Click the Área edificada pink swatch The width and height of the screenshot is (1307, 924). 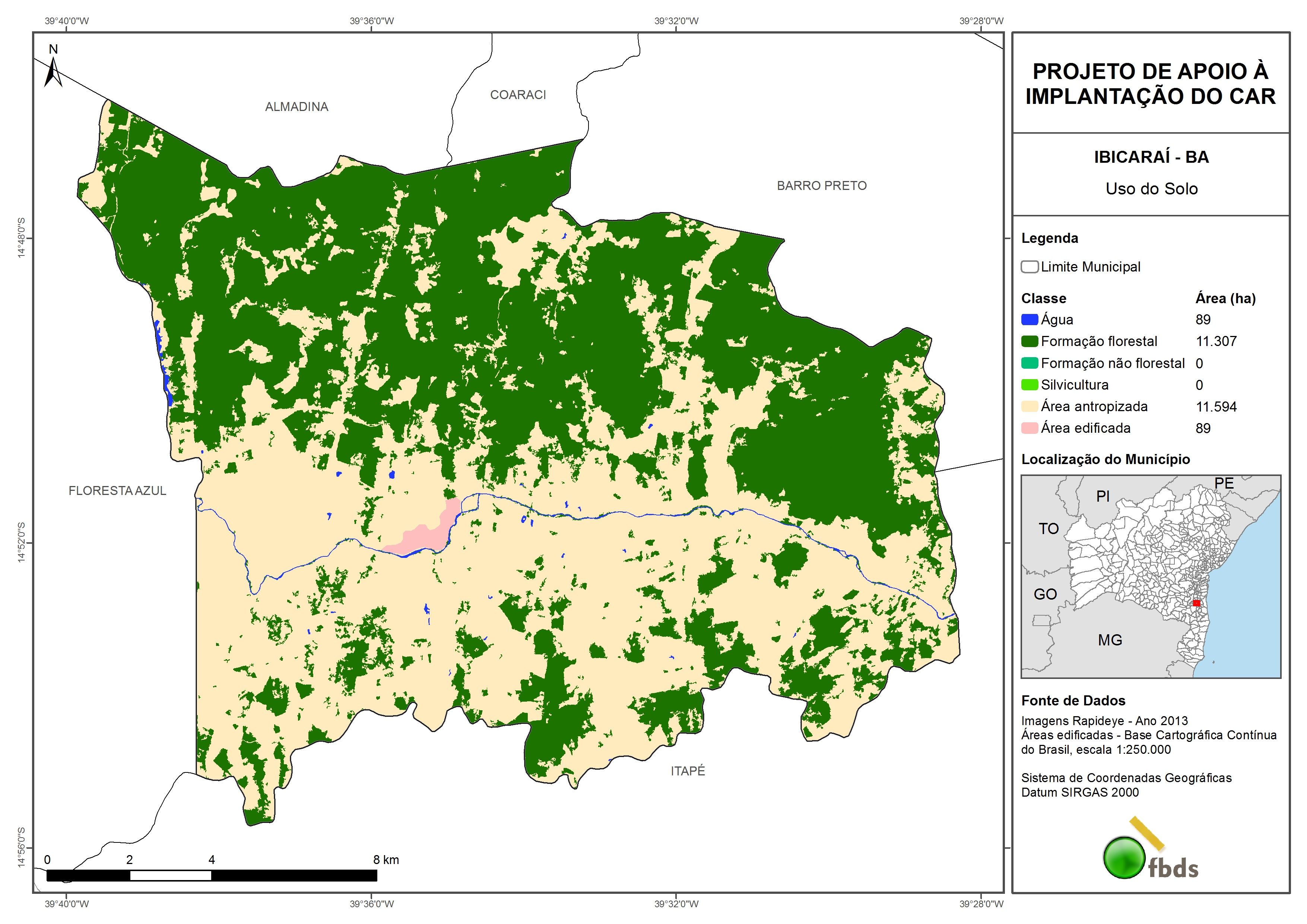(1029, 428)
